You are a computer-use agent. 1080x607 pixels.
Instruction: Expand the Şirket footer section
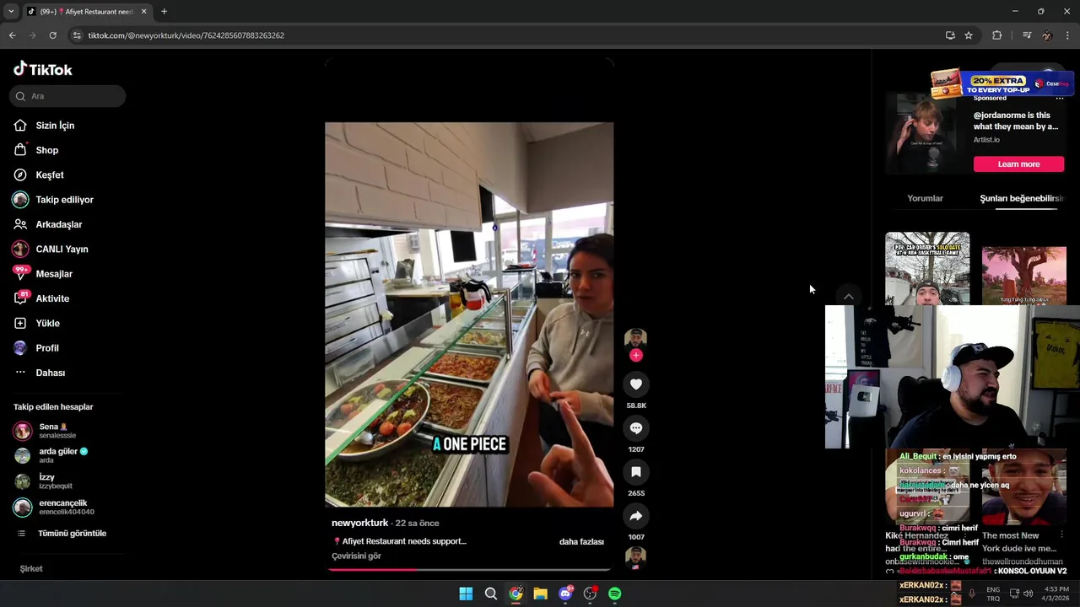point(31,569)
